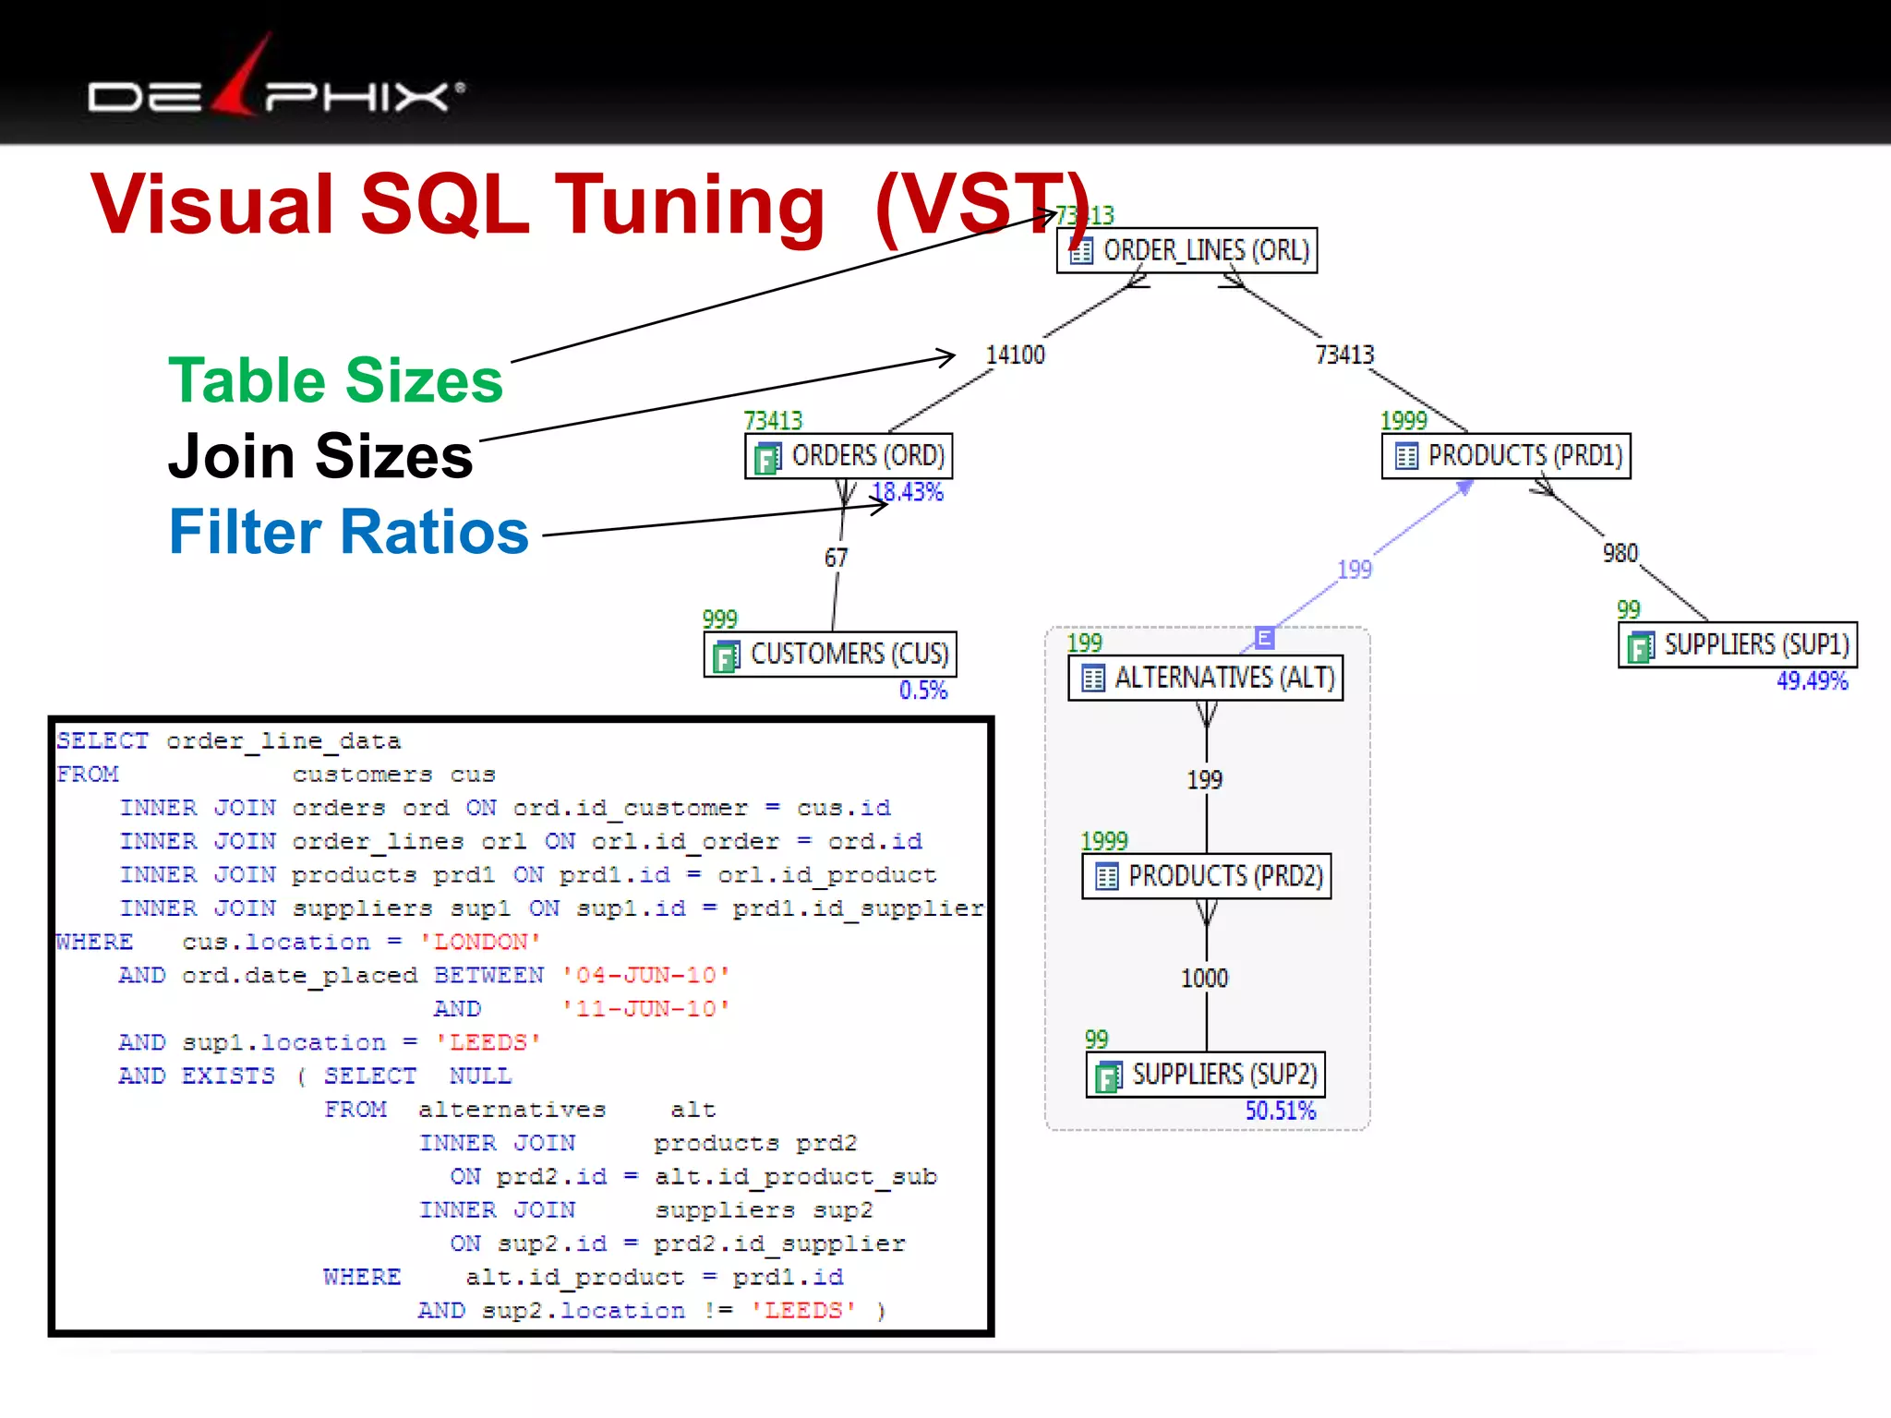The image size is (1891, 1418).
Task: Select the ORDER_LINES (ORL) node label
Action: 1207,251
